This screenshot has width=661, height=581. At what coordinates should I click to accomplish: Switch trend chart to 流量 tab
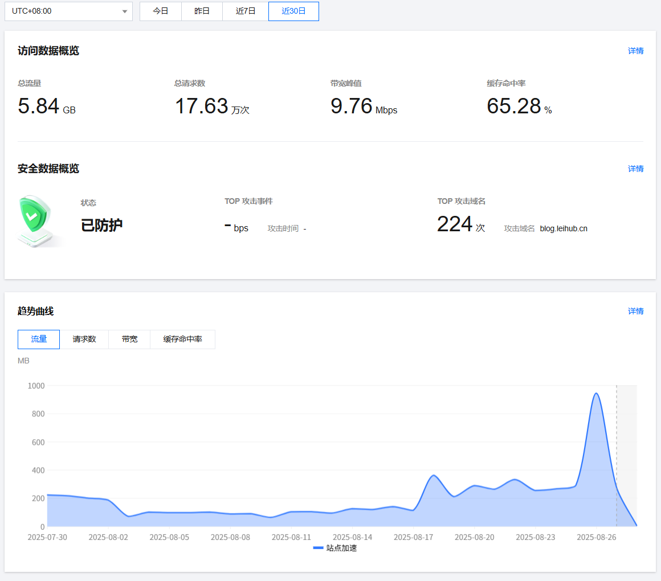39,339
